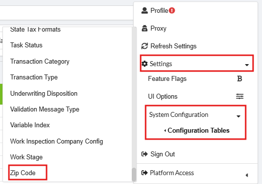262x184 pixels.
Task: Collapse the System Configuration caret
Action: pos(238,116)
